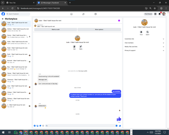Open Bonnell's conversation in the list
The image size is (169, 135).
(x=16, y=61)
